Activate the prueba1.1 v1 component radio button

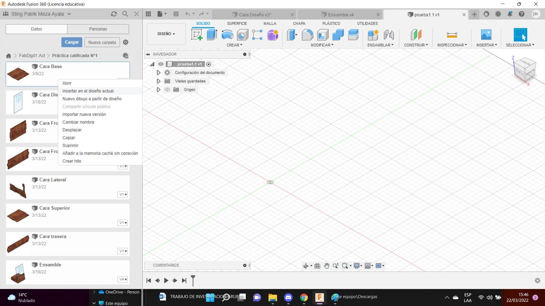pos(209,64)
